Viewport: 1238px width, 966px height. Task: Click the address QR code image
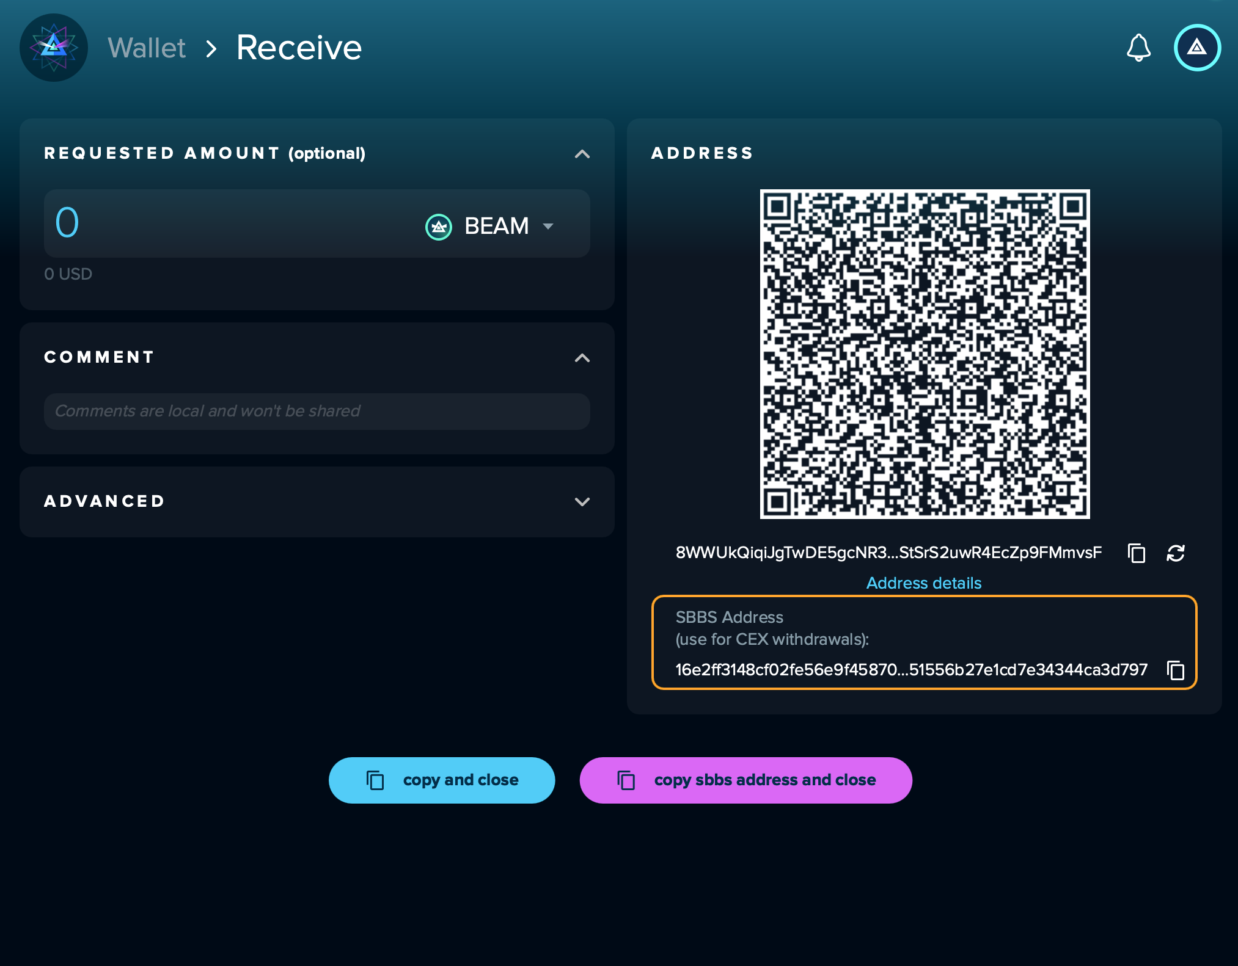point(924,354)
